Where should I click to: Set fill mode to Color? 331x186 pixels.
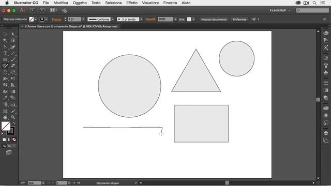[4, 139]
